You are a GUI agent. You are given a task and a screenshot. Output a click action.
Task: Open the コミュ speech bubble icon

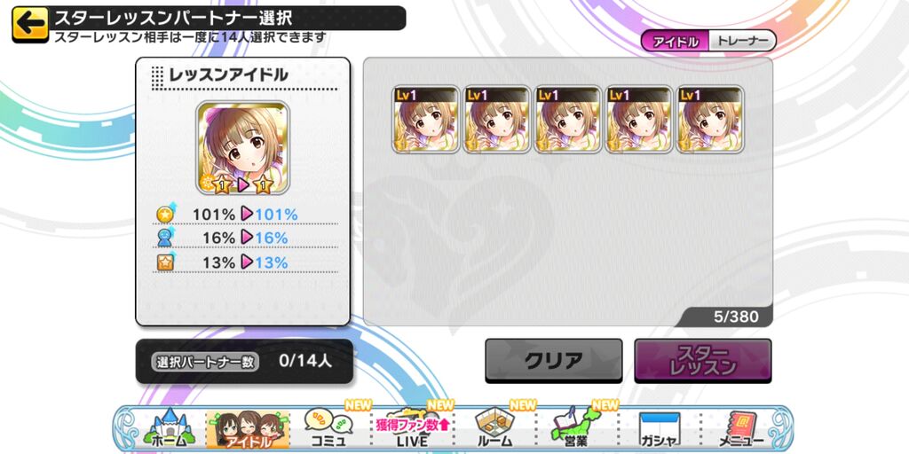(x=328, y=429)
